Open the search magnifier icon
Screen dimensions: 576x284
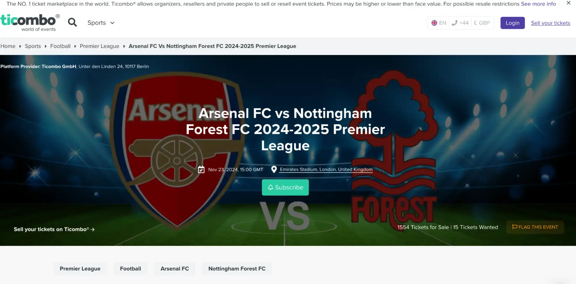coord(72,22)
